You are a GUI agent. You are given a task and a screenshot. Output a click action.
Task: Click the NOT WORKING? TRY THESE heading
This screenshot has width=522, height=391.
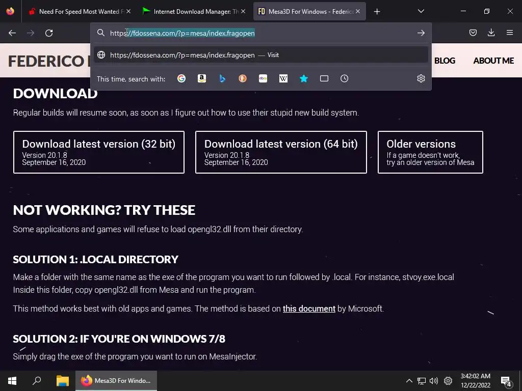[x=104, y=210]
